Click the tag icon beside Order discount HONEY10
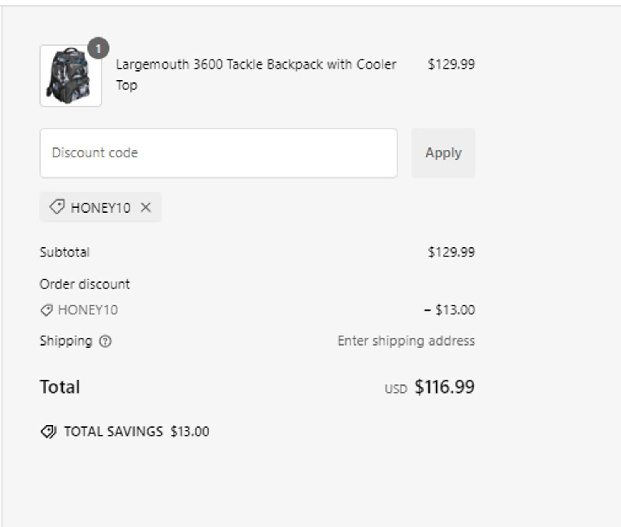The height and width of the screenshot is (527, 621). coord(46,310)
